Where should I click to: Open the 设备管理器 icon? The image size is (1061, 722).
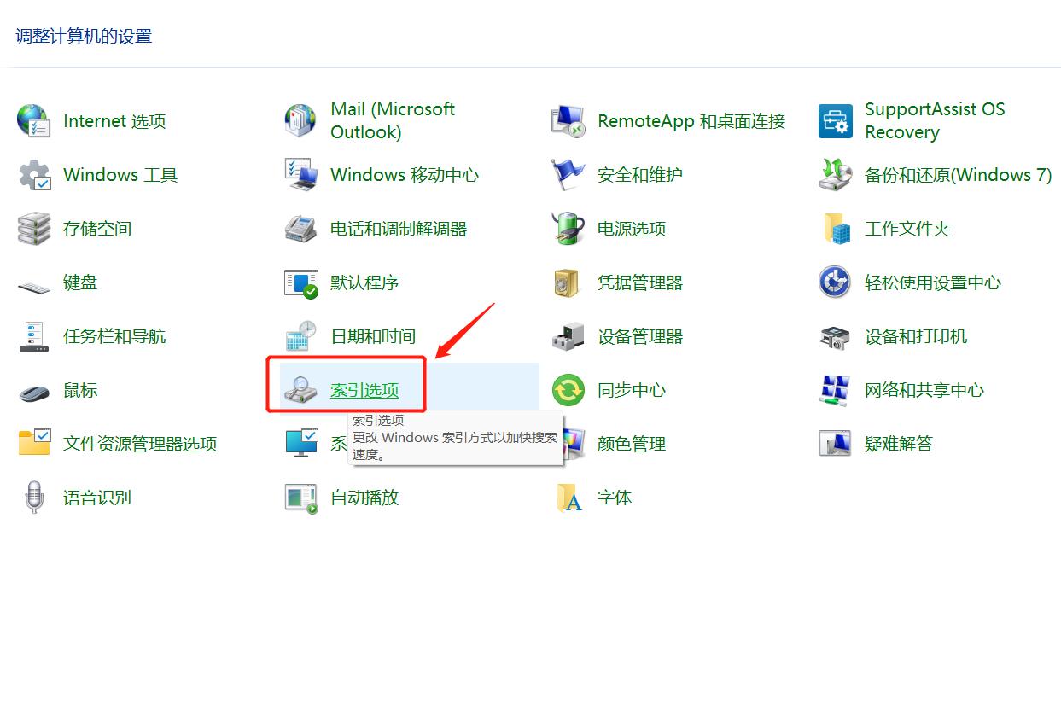click(568, 336)
